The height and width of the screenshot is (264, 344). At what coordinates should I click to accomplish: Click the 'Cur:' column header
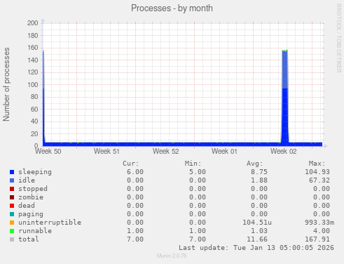tap(131, 164)
